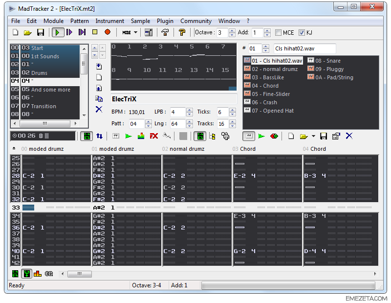
Task: Click the colored bar-chart mixer icon
Action: (141, 136)
